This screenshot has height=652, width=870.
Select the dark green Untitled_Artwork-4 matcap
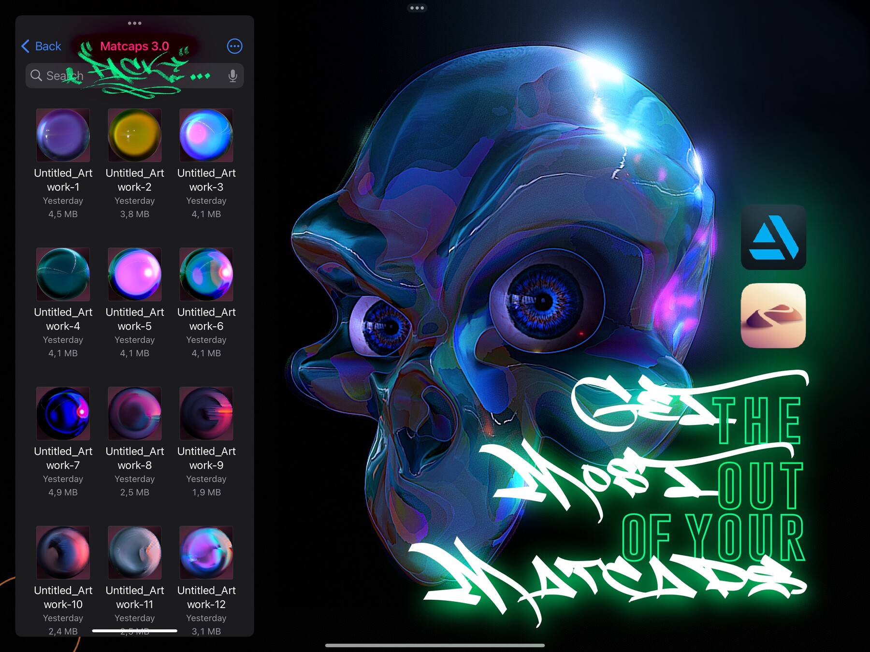coord(63,274)
